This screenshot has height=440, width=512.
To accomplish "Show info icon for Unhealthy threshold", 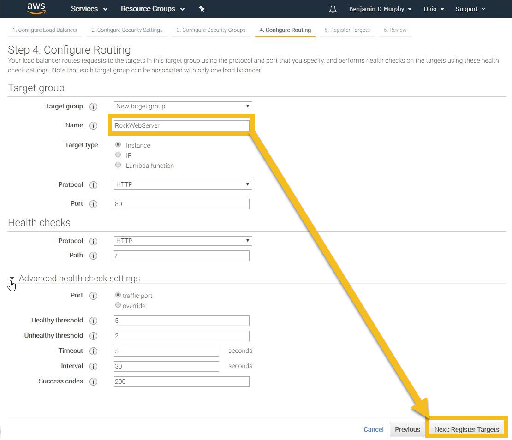I will tap(93, 336).
